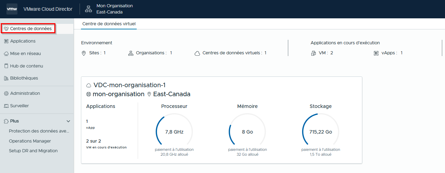The height and width of the screenshot is (173, 445).
Task: Click the Plus plugin icon
Action: [6, 121]
